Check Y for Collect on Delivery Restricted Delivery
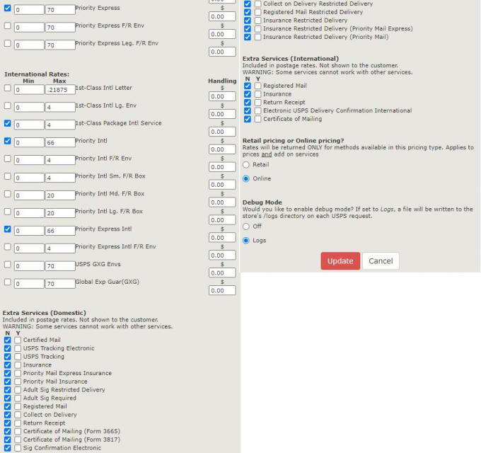The image size is (481, 453). point(257,4)
